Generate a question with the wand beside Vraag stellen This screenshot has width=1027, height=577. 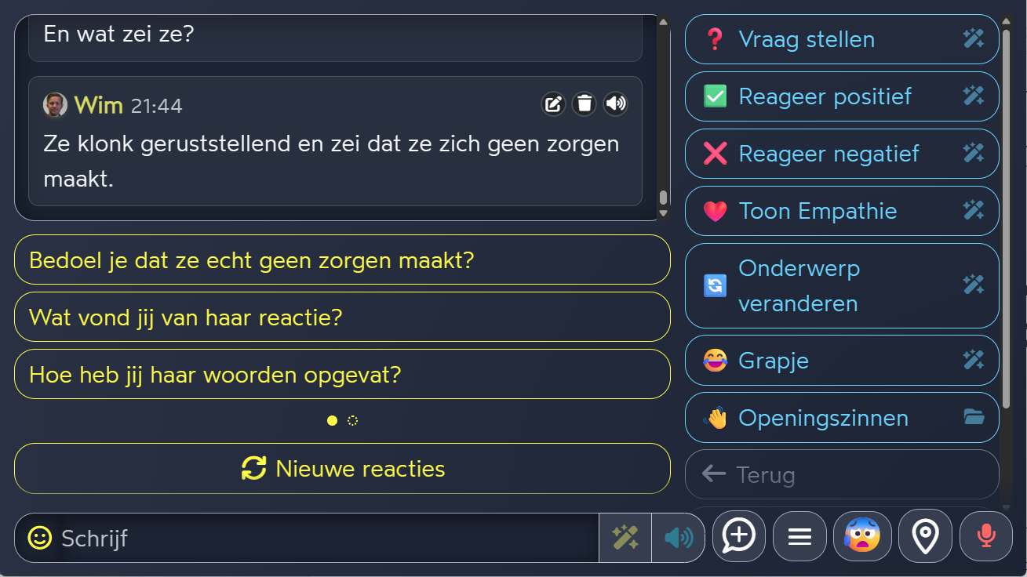pyautogui.click(x=974, y=38)
